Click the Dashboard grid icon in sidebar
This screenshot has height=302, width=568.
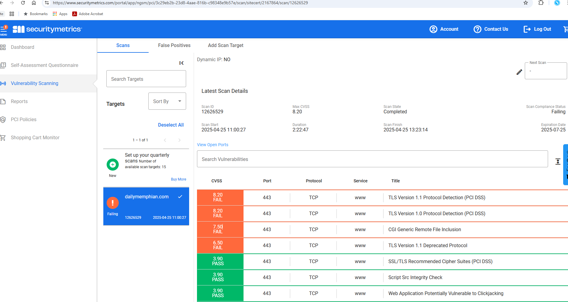coord(3,47)
